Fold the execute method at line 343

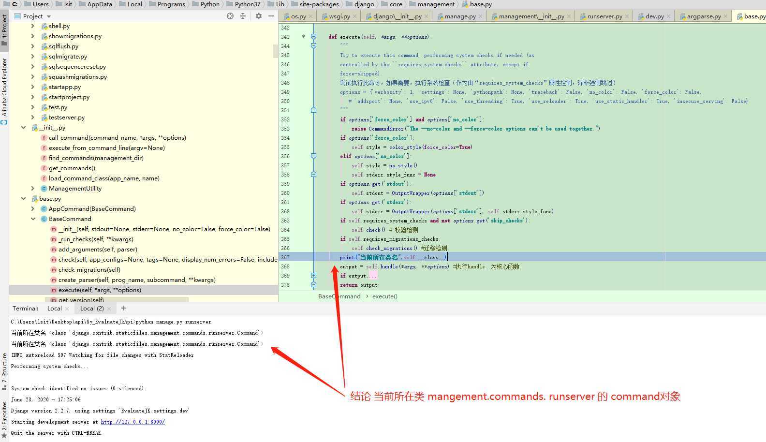tap(313, 37)
